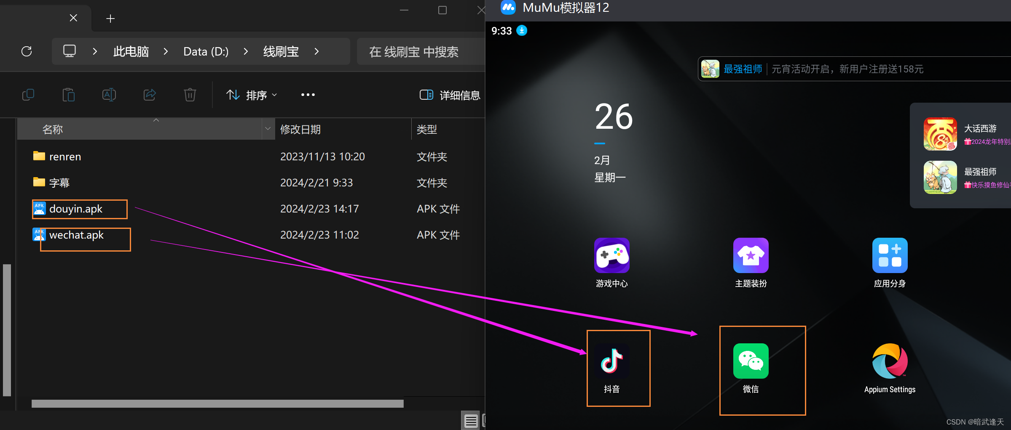Image resolution: width=1011 pixels, height=430 pixels.
Task: Launch the 微信 app in MuMu
Action: tap(751, 361)
